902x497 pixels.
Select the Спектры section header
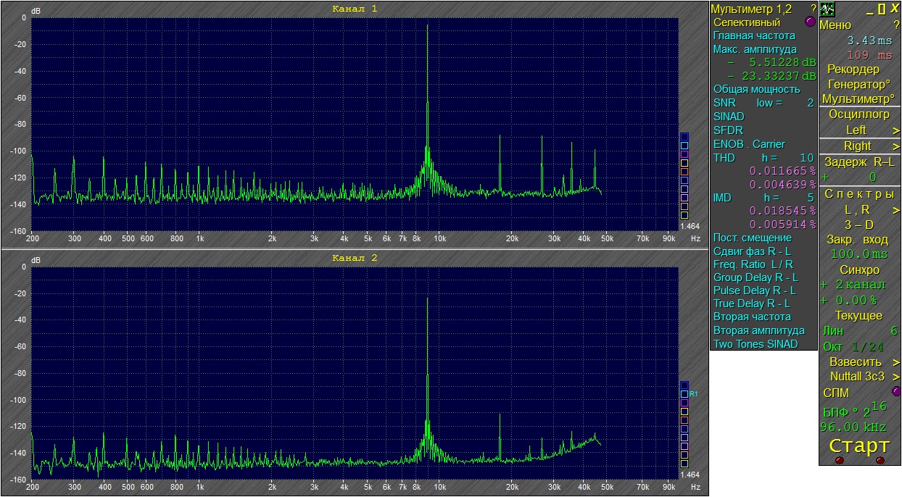(x=859, y=194)
